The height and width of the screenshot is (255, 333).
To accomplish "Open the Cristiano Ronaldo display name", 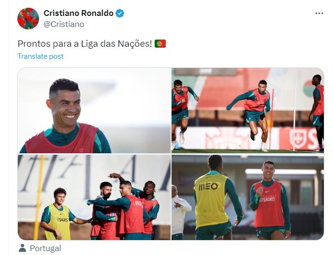I will (79, 13).
